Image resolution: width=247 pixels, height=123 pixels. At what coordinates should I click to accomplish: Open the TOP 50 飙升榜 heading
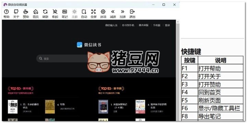tap(21, 89)
